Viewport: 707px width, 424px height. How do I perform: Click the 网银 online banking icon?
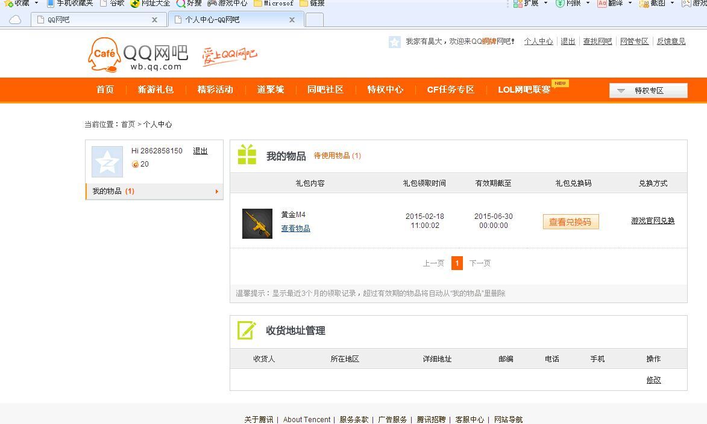click(560, 3)
